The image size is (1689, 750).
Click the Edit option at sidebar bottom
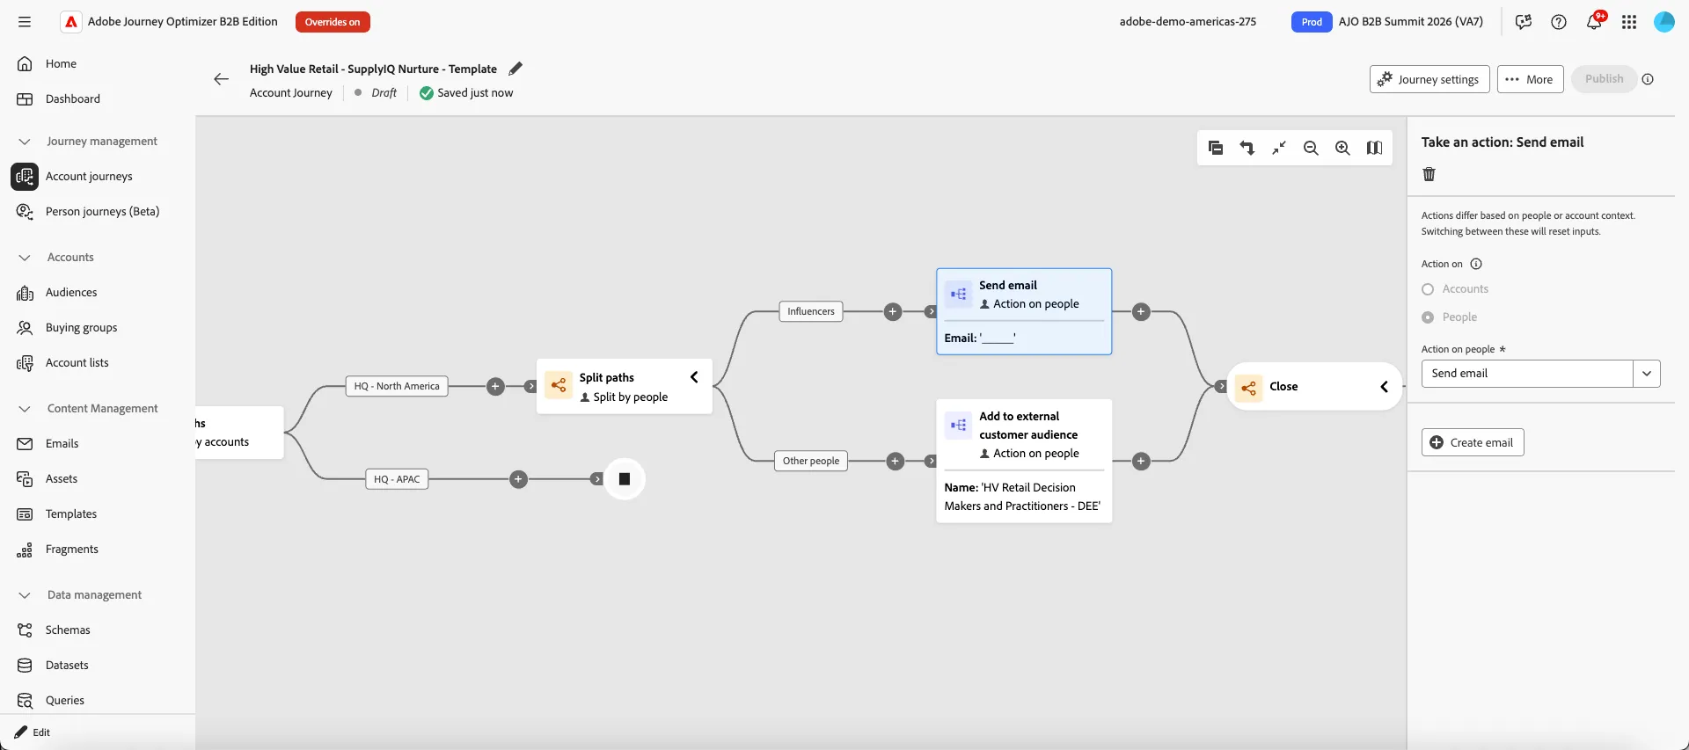click(x=33, y=732)
